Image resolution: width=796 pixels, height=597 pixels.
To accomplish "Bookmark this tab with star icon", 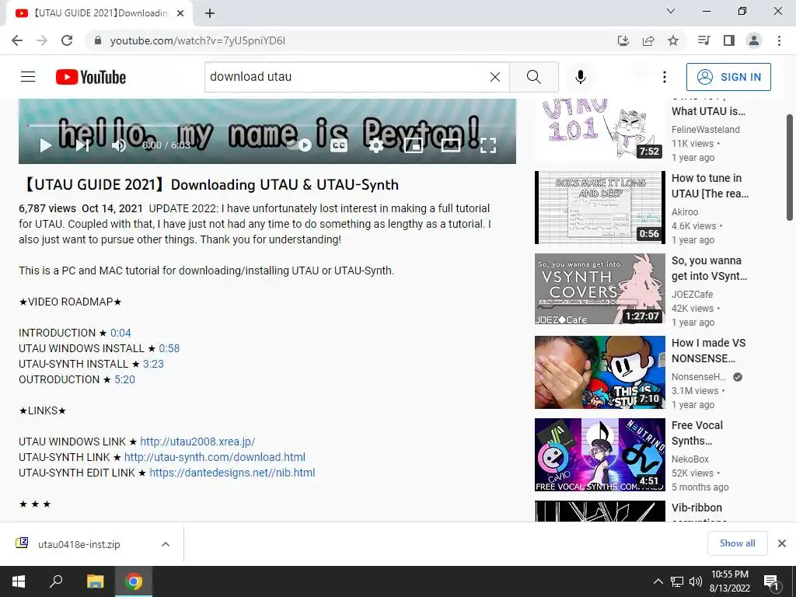I will tap(673, 40).
